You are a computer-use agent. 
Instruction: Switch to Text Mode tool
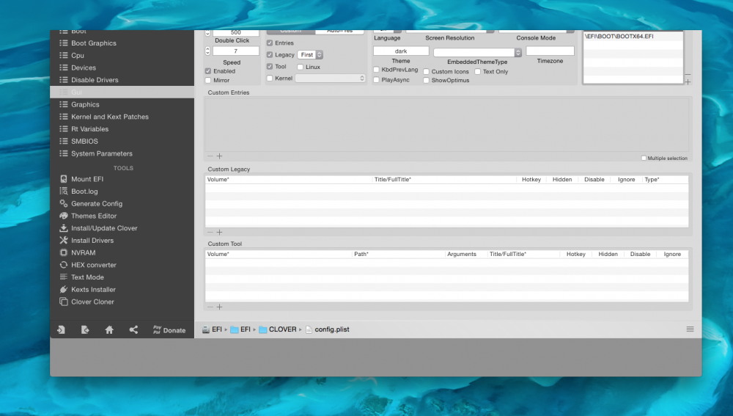[81, 277]
